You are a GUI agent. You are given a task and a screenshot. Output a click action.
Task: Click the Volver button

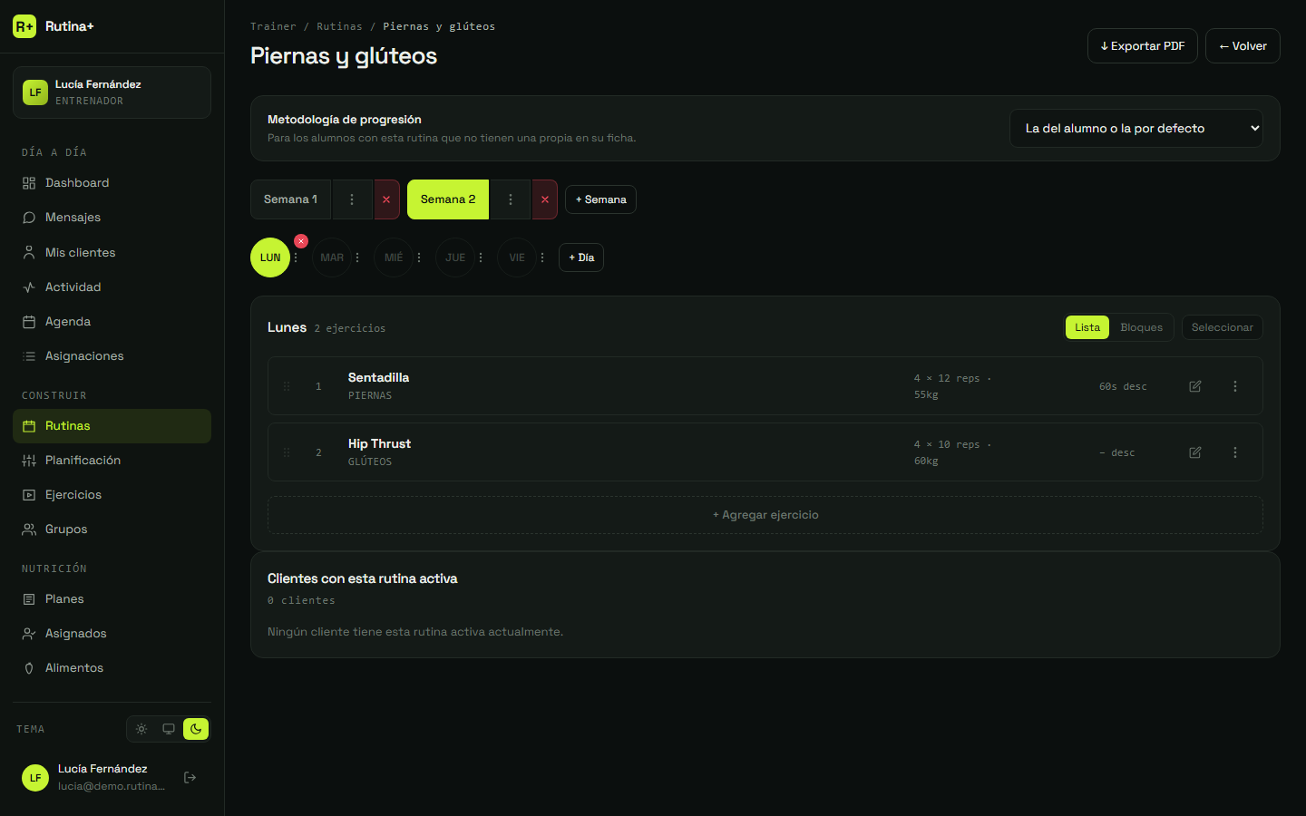(1243, 46)
